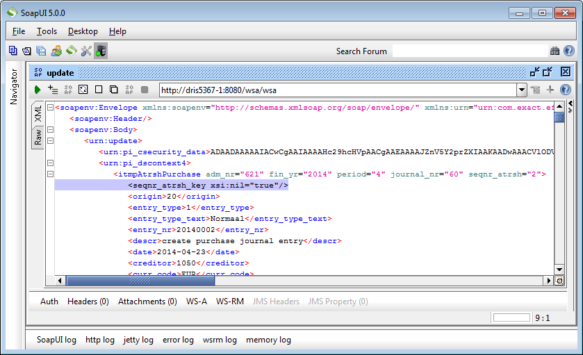Open the WS-A tab
583x355 pixels.
click(197, 302)
